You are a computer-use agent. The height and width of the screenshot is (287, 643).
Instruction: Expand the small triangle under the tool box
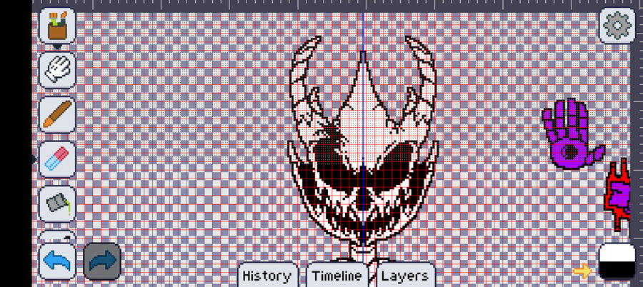tap(57, 46)
